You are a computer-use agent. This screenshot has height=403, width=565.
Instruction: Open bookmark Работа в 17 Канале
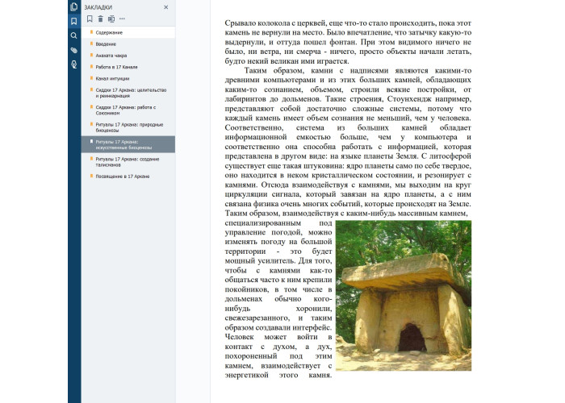click(x=117, y=67)
